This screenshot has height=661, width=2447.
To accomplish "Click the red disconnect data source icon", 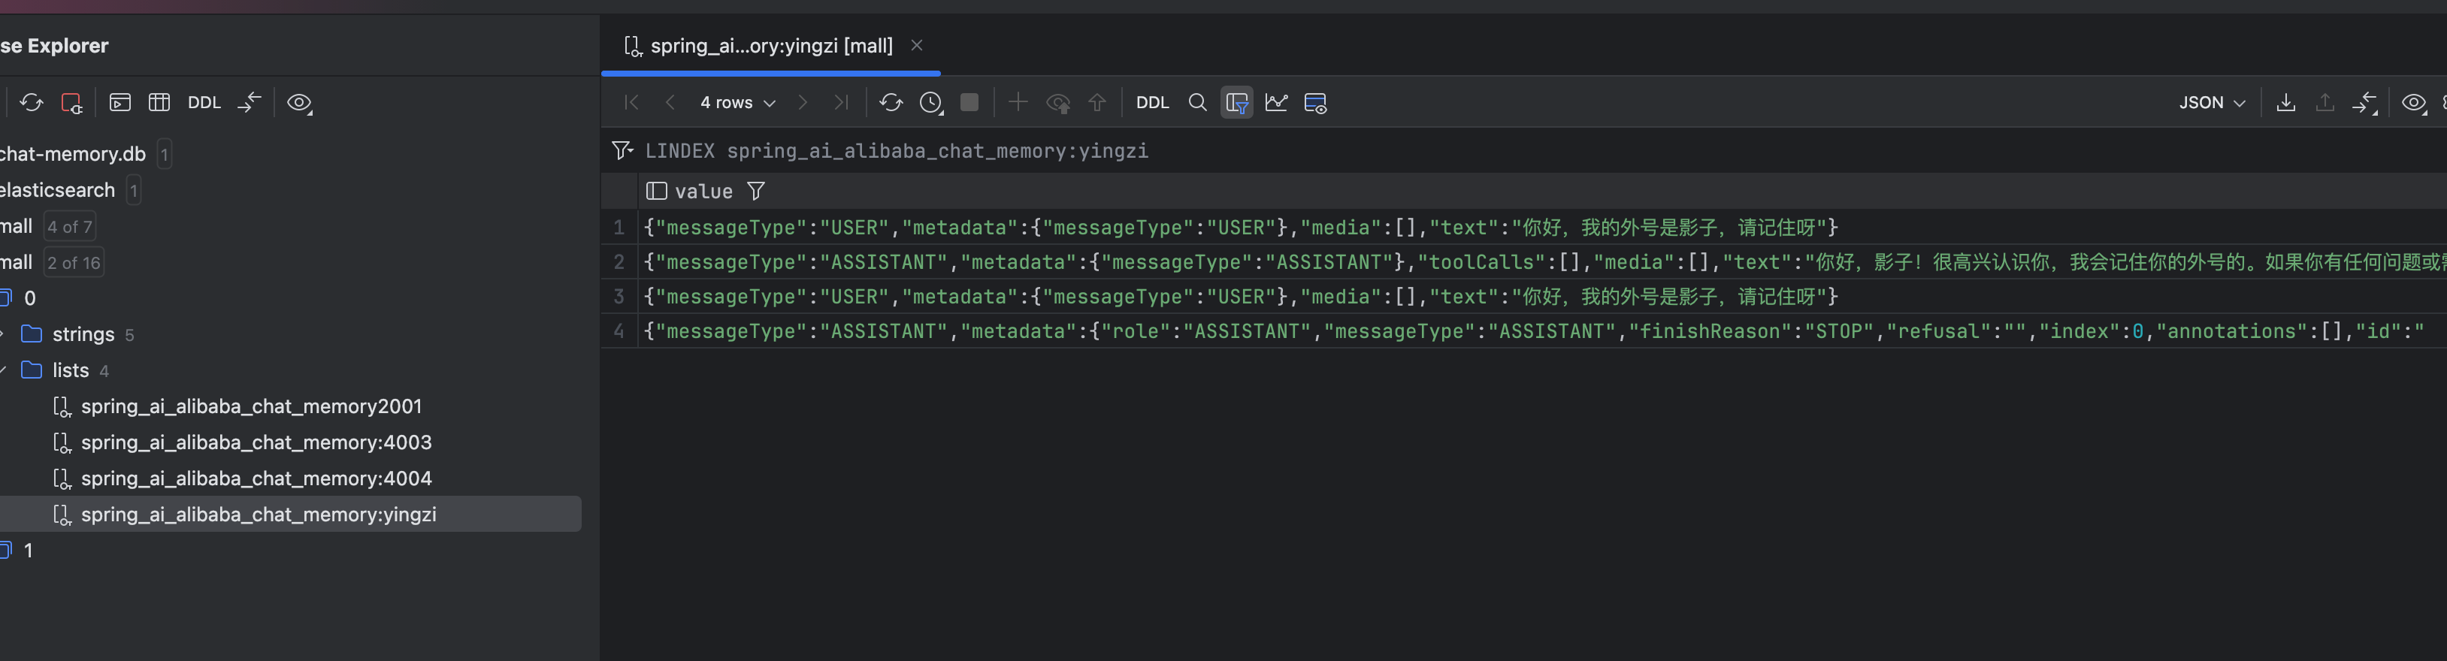I will [71, 103].
